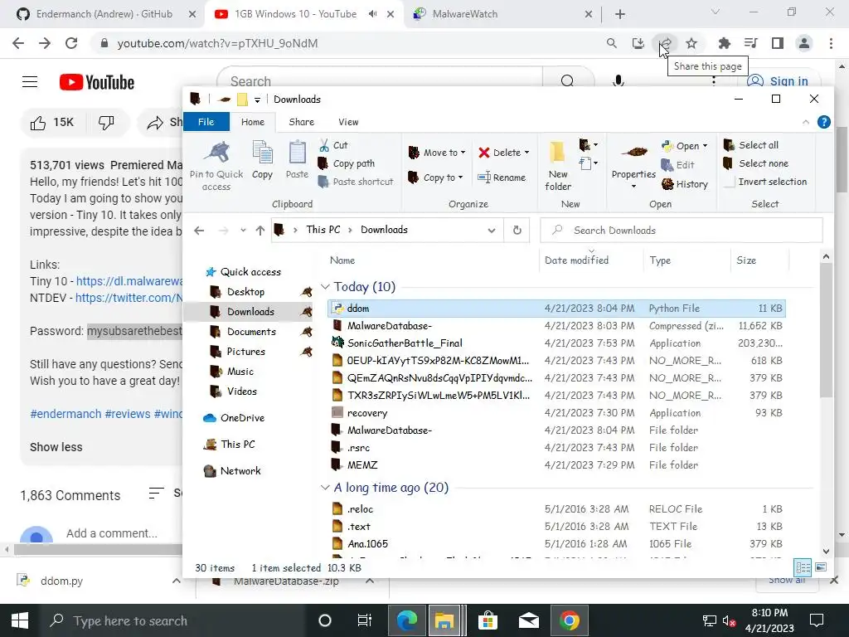Open YouTube hamburger guide menu
849x637 pixels.
pyautogui.click(x=30, y=82)
